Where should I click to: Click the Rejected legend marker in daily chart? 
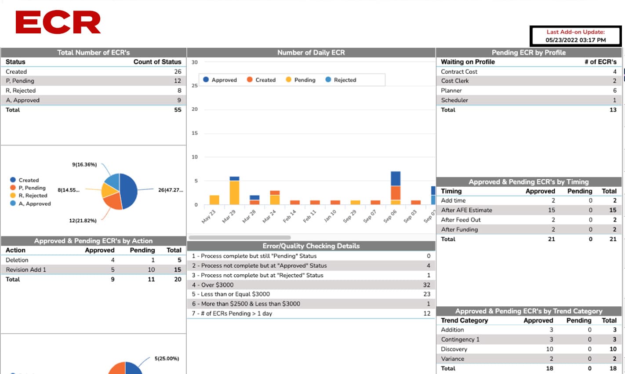(328, 80)
